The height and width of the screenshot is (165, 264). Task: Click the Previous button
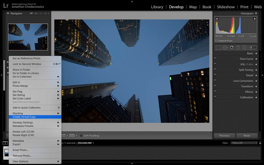click(224, 135)
